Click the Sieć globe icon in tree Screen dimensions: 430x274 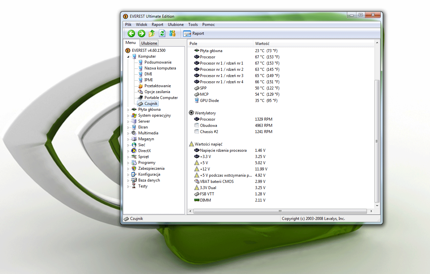tap(134, 145)
